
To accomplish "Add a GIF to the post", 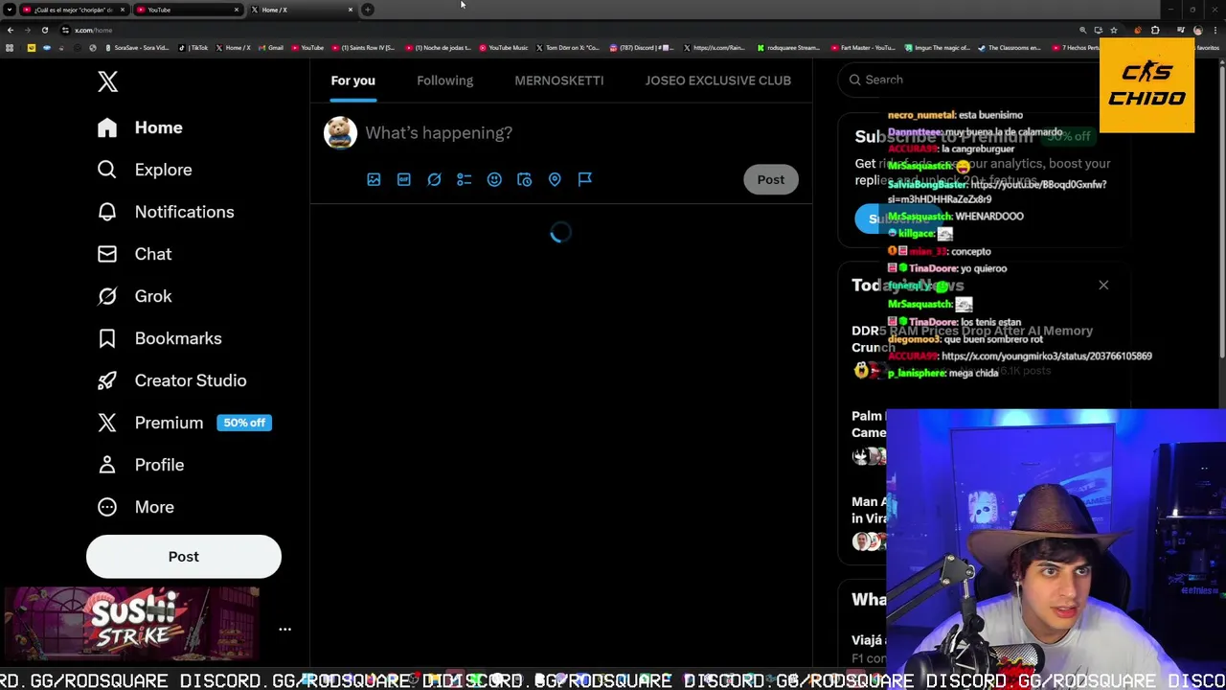I will point(404,179).
